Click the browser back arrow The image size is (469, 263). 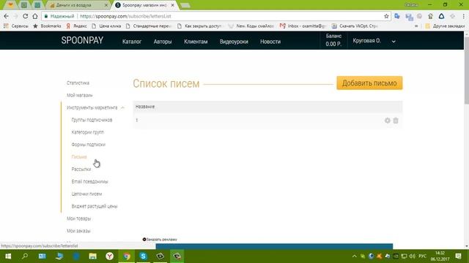click(7, 16)
